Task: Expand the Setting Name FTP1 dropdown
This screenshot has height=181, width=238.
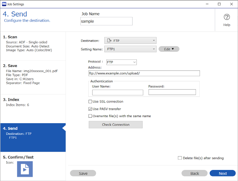Action: tap(130, 49)
